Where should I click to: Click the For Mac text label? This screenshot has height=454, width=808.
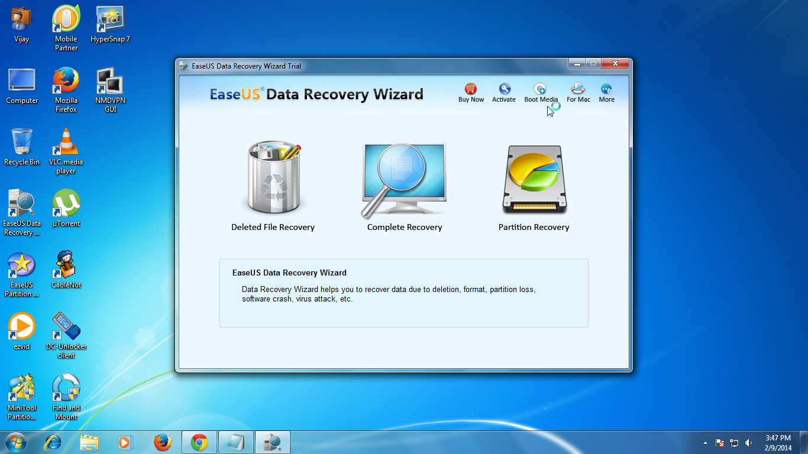click(578, 99)
